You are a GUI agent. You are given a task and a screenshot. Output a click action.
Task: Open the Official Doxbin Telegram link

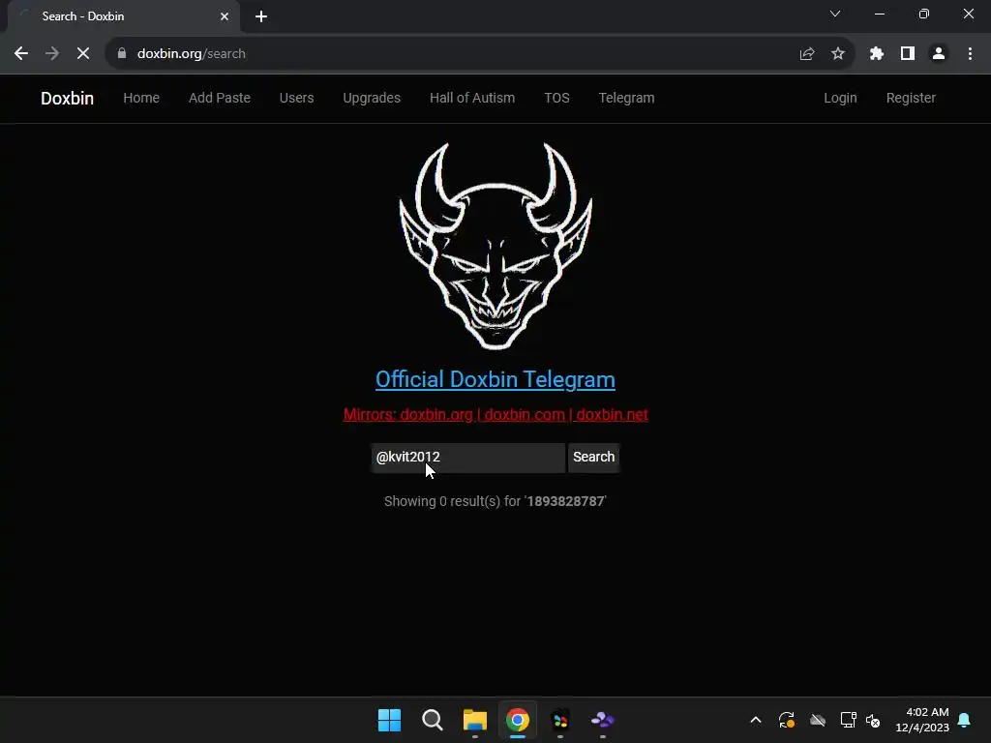[495, 379]
